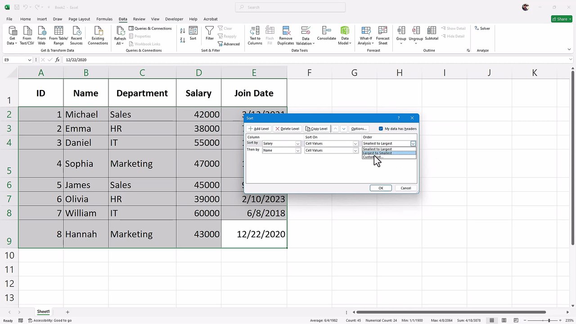
Task: Click the Ungroup outline icon
Action: pyautogui.click(x=416, y=31)
